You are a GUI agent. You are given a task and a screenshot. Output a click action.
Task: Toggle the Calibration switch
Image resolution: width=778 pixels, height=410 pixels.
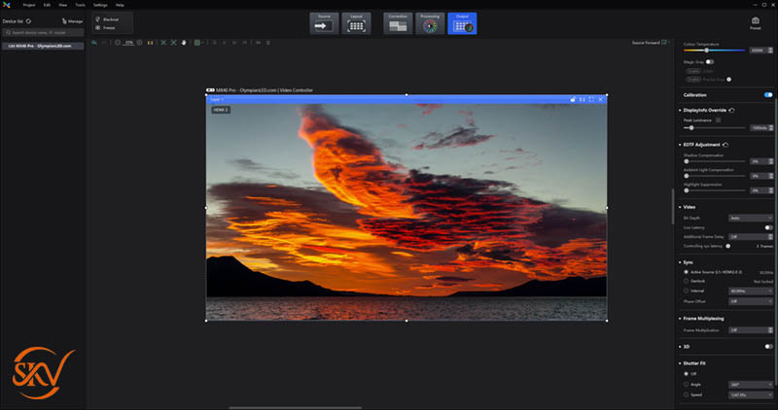tap(768, 95)
